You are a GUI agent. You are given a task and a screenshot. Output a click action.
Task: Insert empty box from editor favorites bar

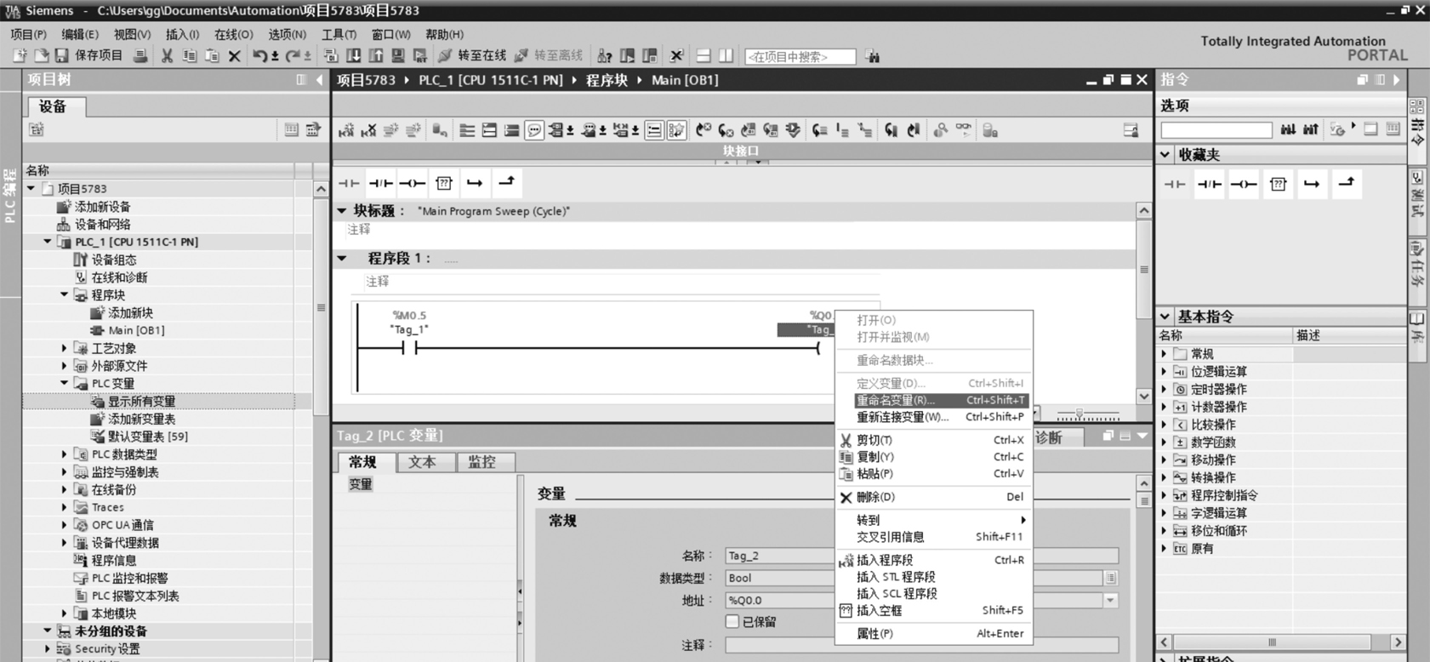coord(443,183)
